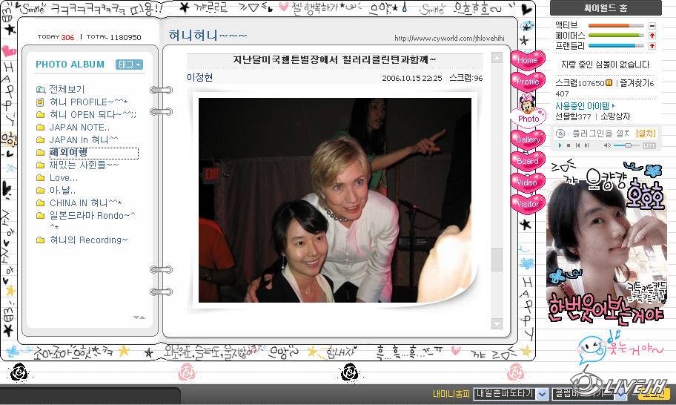
Task: Click the minus icon beside 액티브 bar
Action: [652, 25]
